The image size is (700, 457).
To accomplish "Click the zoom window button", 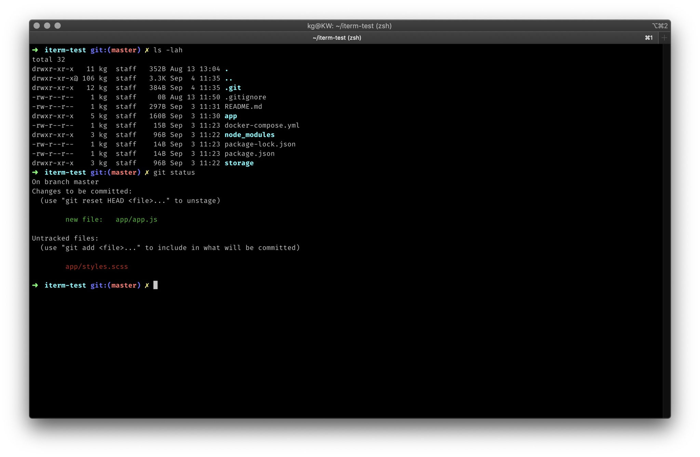I will (x=58, y=26).
